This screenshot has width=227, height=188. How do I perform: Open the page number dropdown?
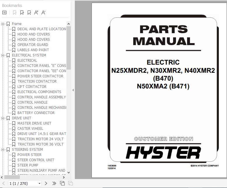[39, 184]
